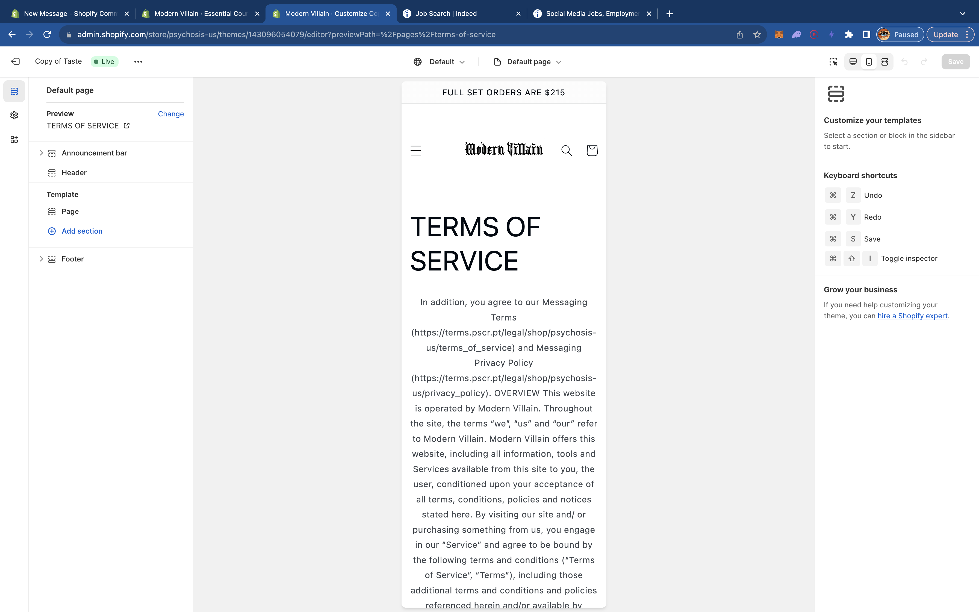Click the search magnifier in store preview
The height and width of the screenshot is (612, 979).
[566, 151]
